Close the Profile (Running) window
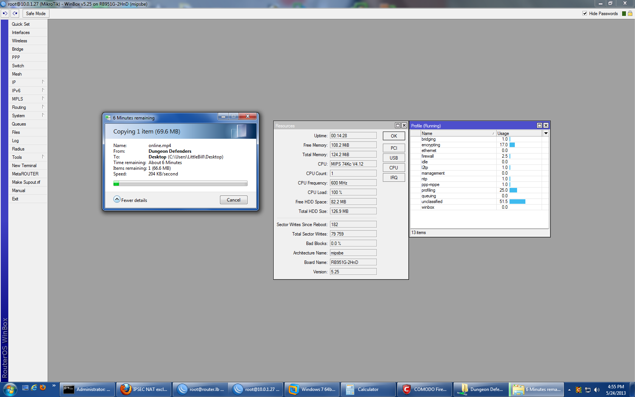Viewport: 635px width, 397px height. click(546, 126)
